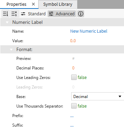
Task: Click the sort properties icon
Action: tap(5, 14)
